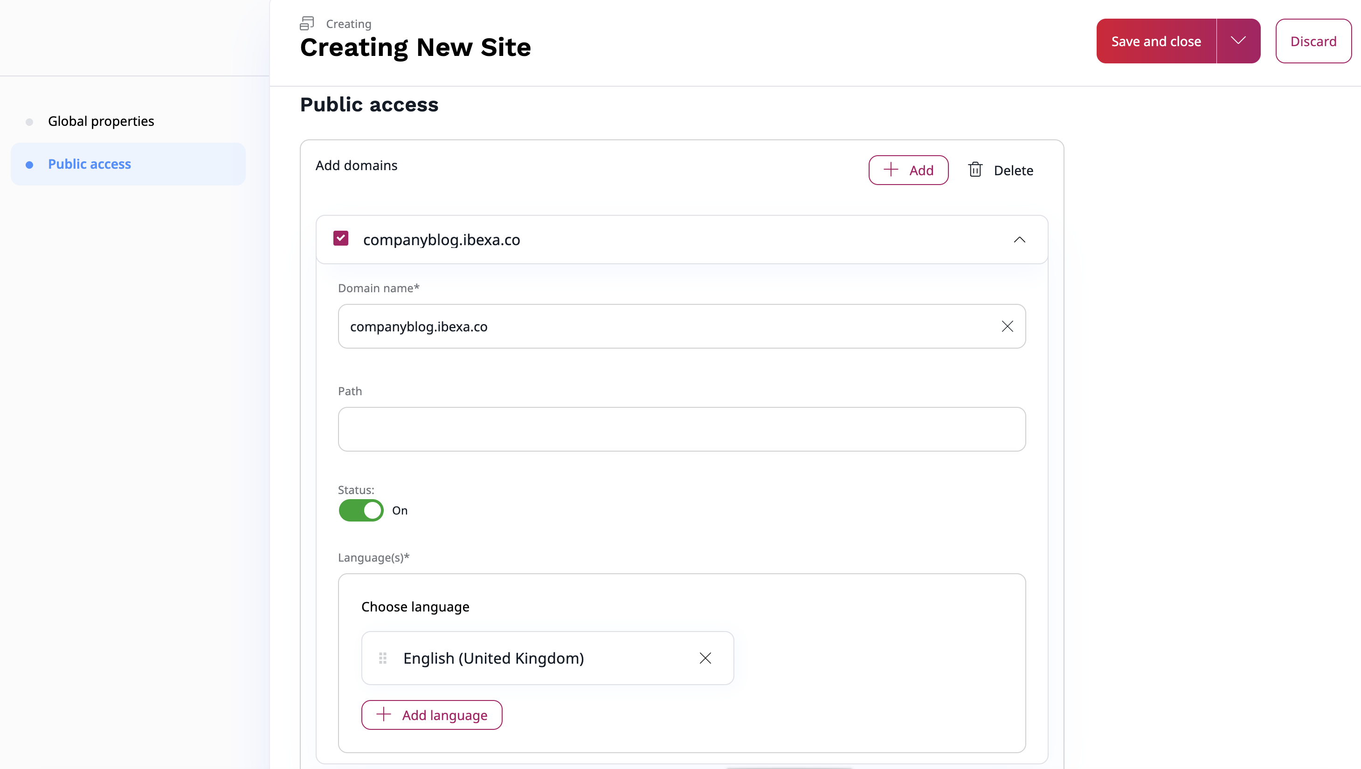Click the trash Delete icon for domain entry
The image size is (1361, 769).
coord(976,170)
